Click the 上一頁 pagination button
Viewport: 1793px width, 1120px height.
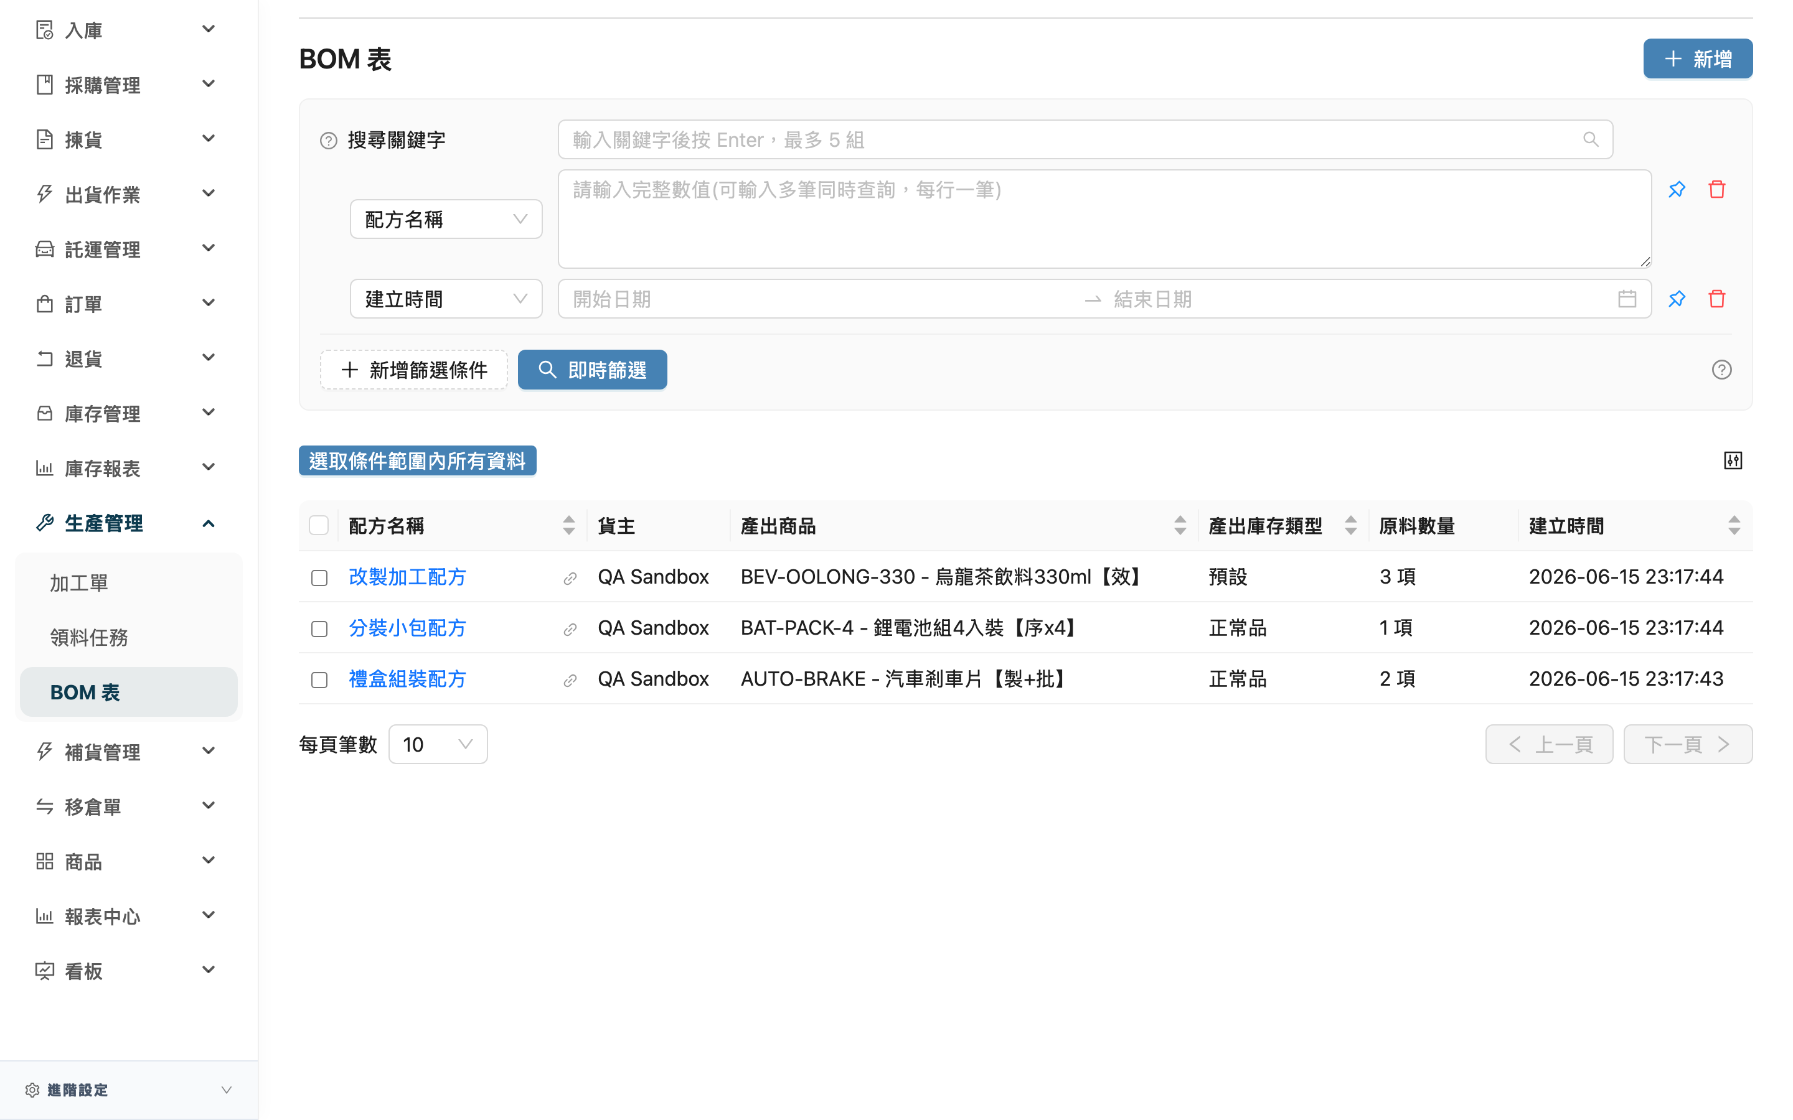point(1549,744)
